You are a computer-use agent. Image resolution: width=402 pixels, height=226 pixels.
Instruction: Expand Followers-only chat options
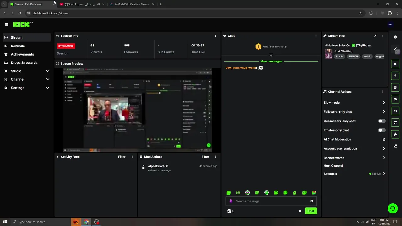pos(384,112)
